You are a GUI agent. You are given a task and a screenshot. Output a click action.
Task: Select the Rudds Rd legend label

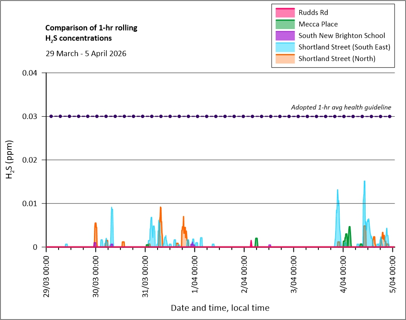click(313, 13)
